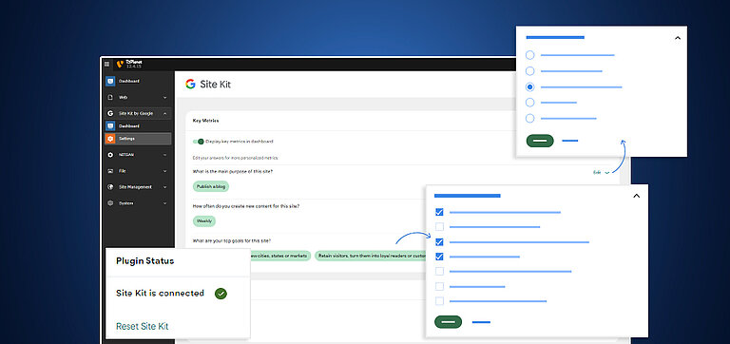Click the NITSAN module icon

(x=110, y=155)
